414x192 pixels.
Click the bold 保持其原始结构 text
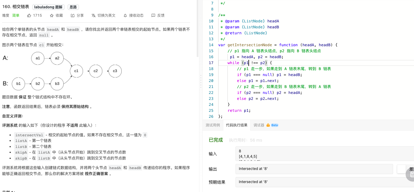tap(75, 107)
